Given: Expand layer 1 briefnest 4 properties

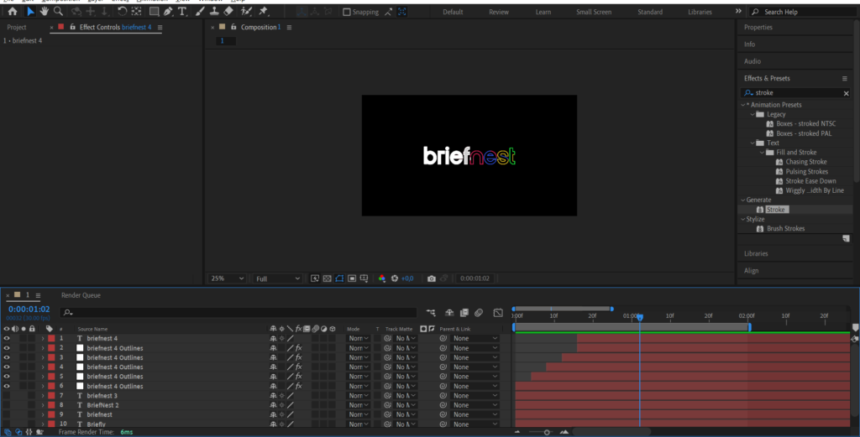Looking at the screenshot, I should coord(43,338).
